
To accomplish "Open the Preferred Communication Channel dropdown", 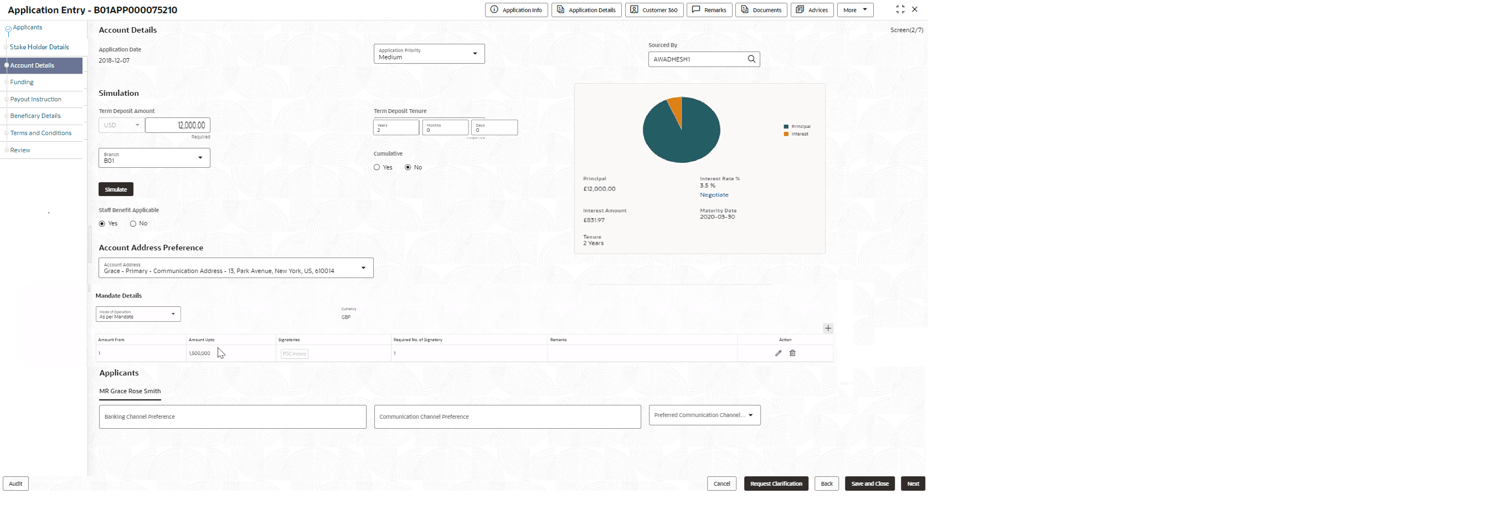I will click(704, 415).
